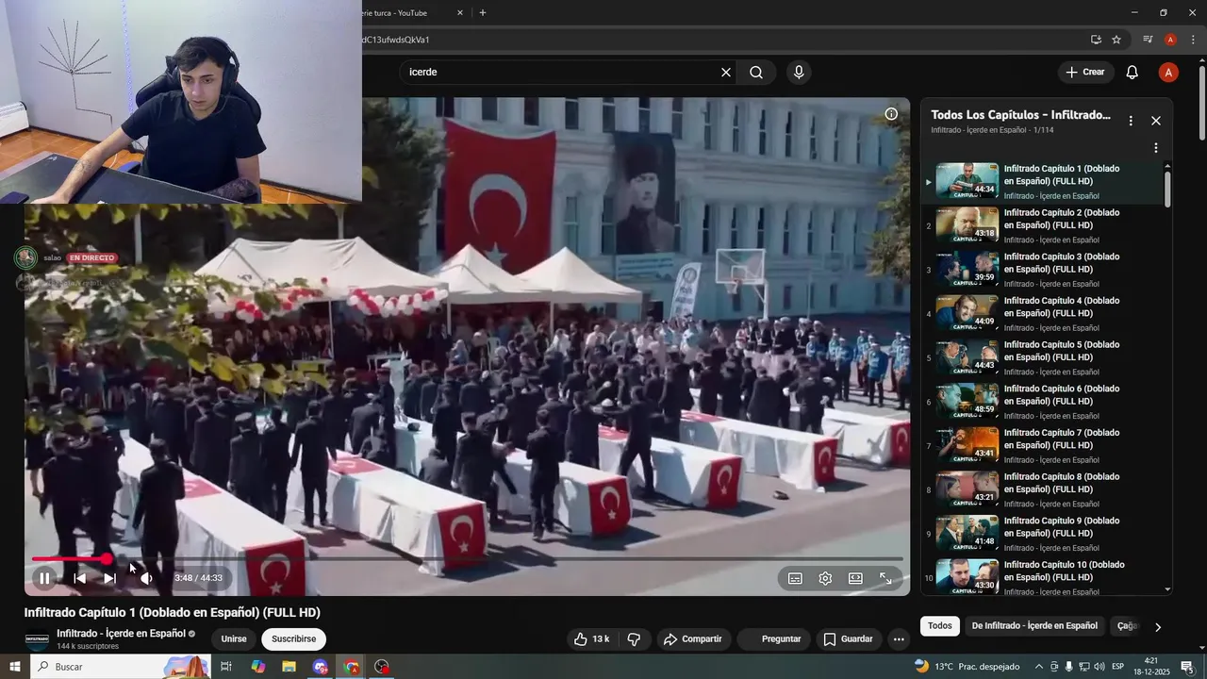Select De Infiltrado - İçerde en Español chip
The width and height of the screenshot is (1207, 679).
(1034, 626)
